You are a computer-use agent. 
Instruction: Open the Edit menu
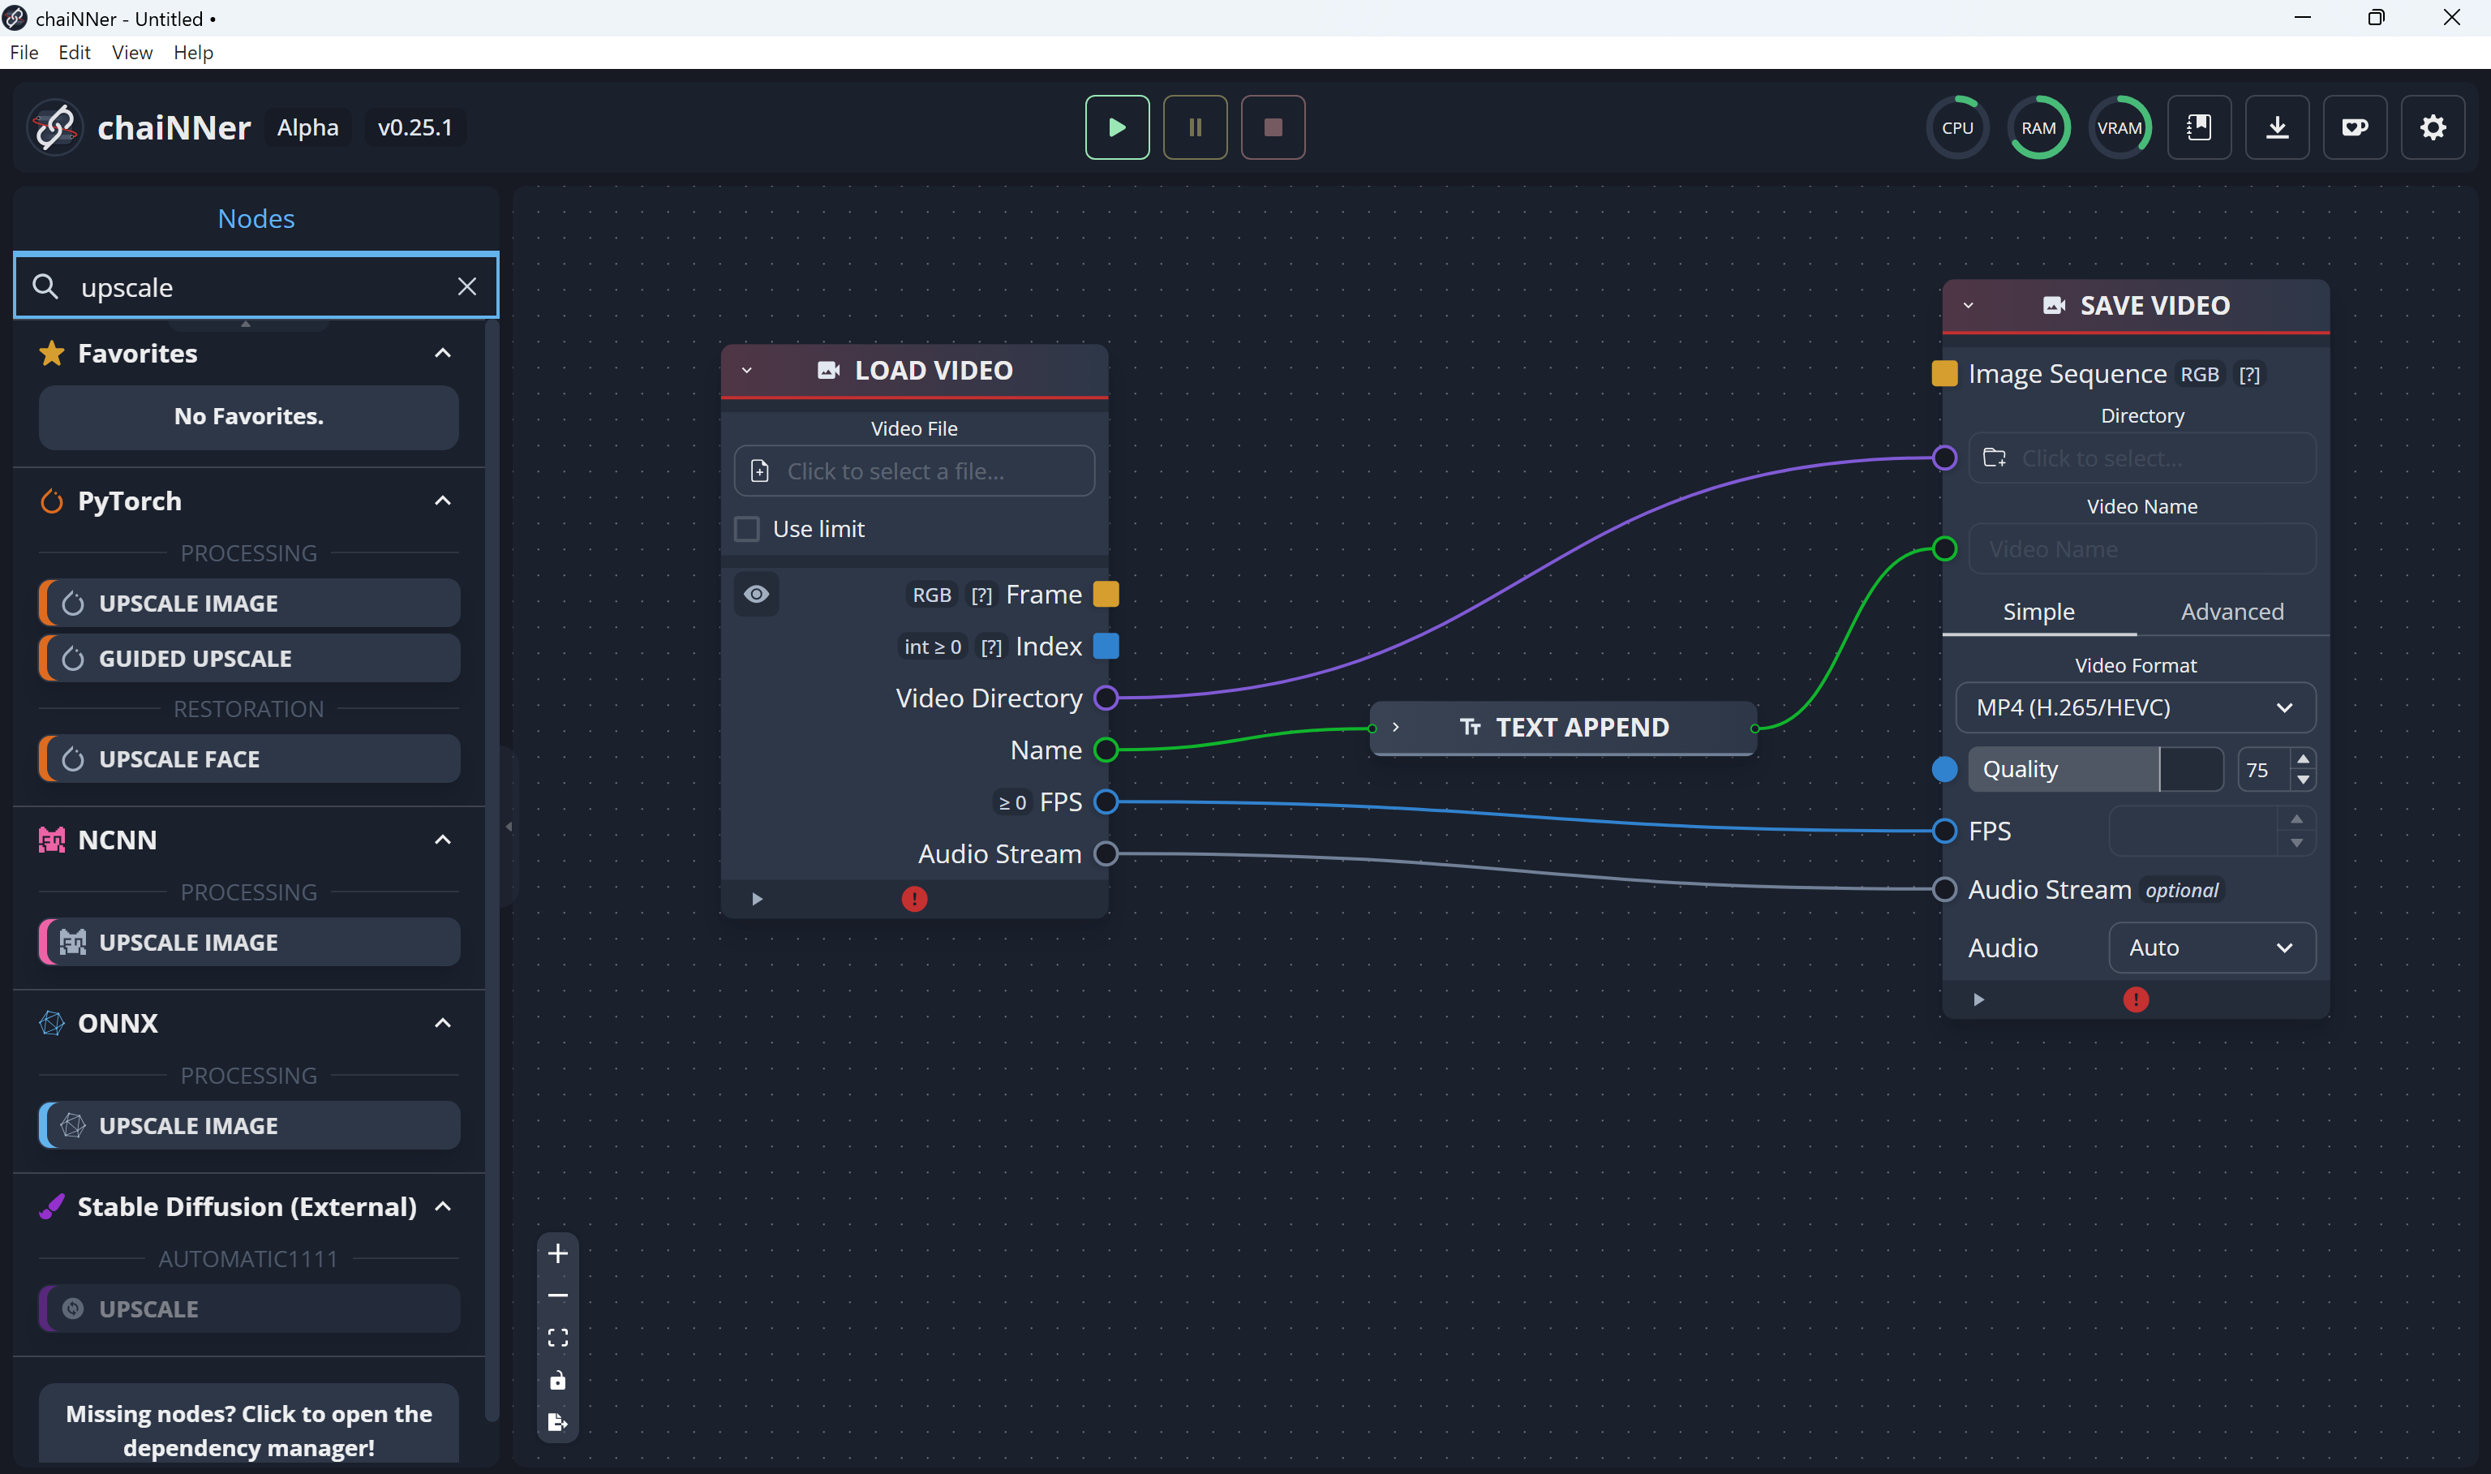point(75,53)
